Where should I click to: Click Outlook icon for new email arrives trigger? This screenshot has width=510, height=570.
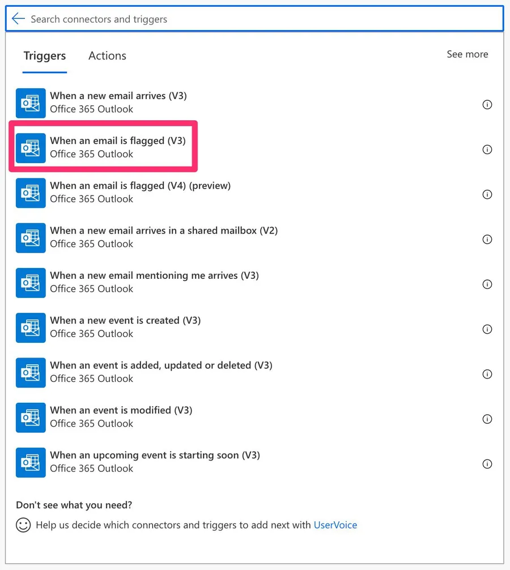pyautogui.click(x=31, y=103)
